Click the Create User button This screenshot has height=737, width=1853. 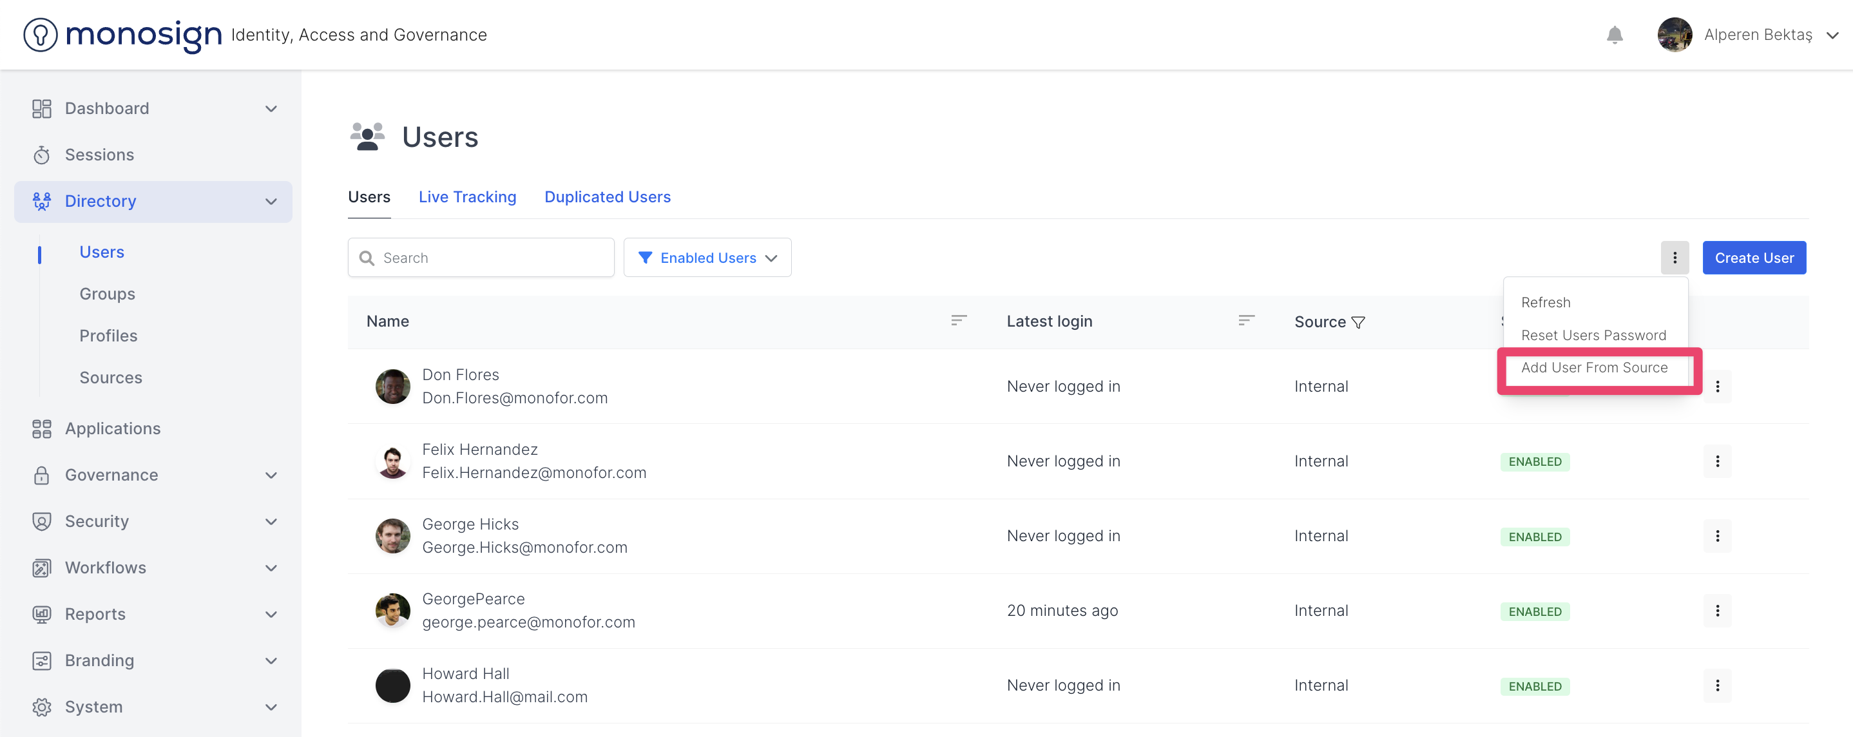(x=1753, y=258)
